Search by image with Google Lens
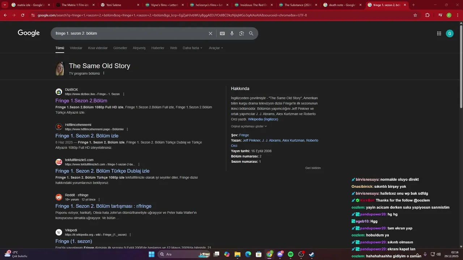 tap(241, 33)
